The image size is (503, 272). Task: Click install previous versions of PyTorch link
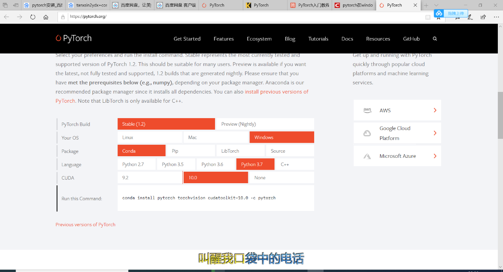pos(182,96)
